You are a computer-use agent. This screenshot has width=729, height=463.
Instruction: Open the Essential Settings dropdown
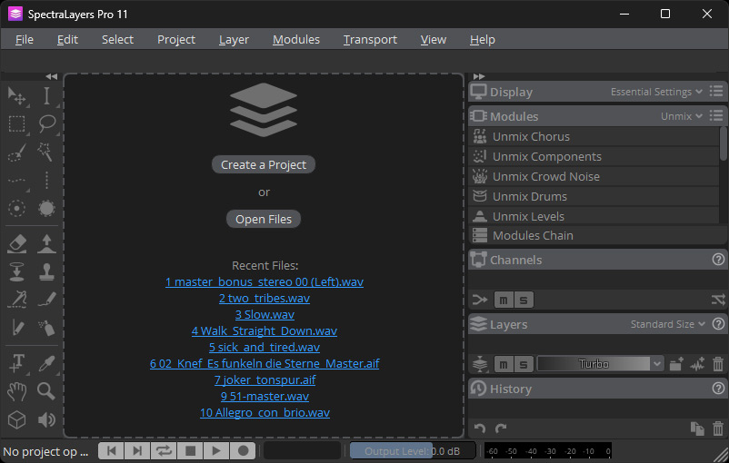pyautogui.click(x=656, y=92)
